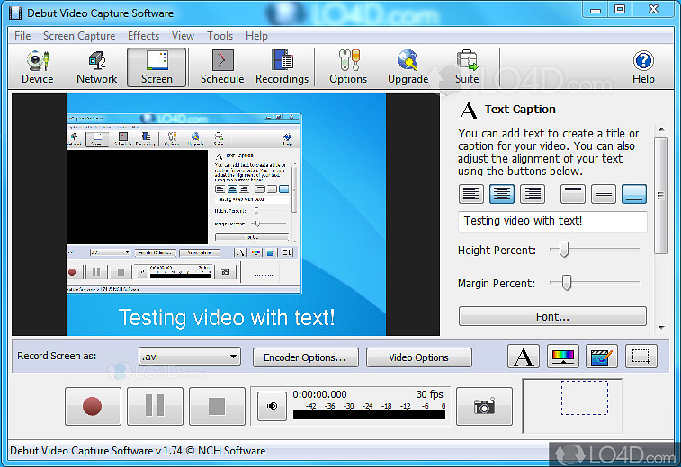Viewport: 681px width, 467px height.
Task: Open the Recordings list
Action: [x=282, y=67]
